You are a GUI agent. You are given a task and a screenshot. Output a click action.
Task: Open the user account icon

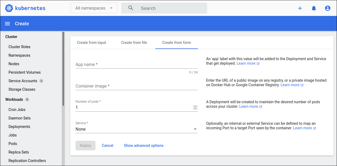pos(328,8)
